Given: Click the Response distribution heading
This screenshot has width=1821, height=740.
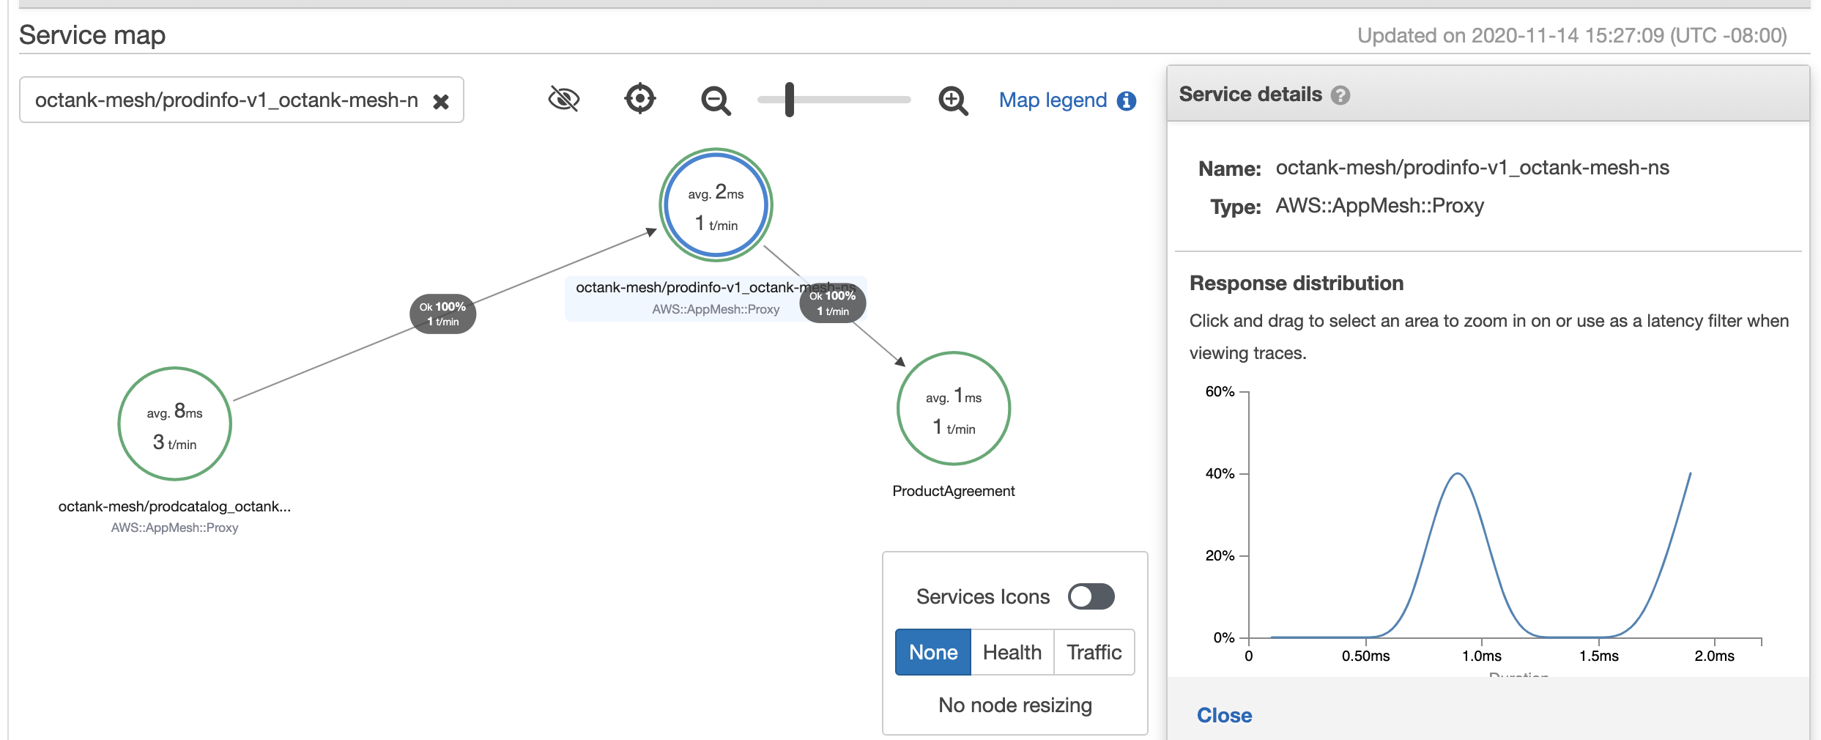Looking at the screenshot, I should 1297,283.
